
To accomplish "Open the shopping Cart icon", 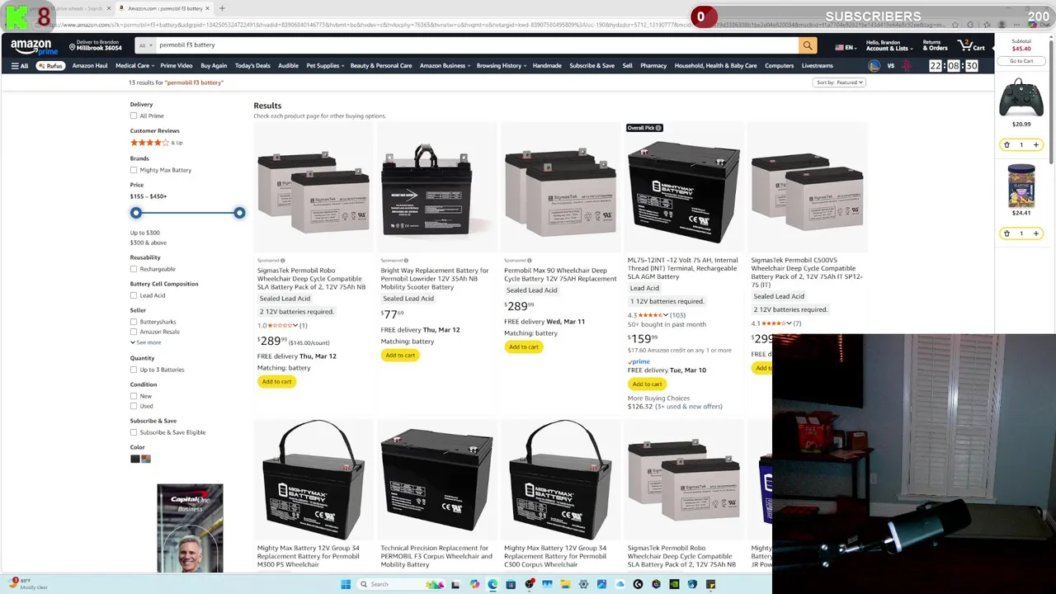I will point(971,45).
